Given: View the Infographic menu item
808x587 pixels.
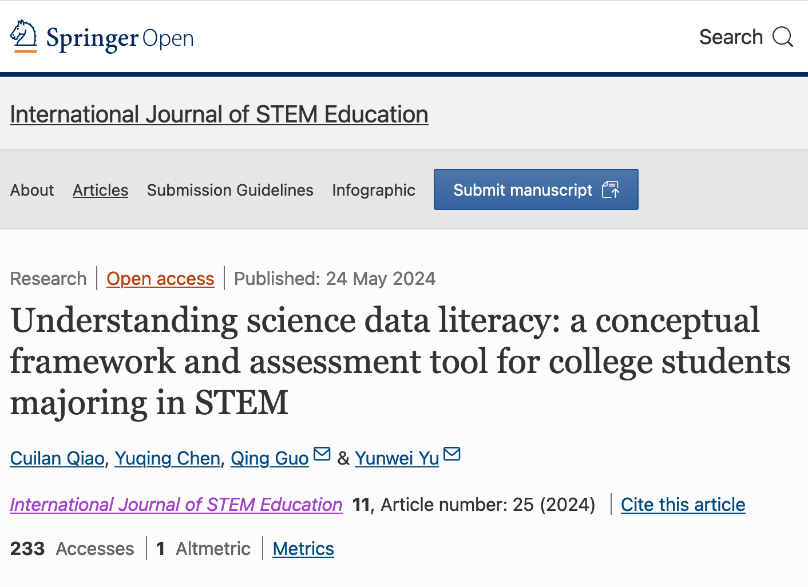Looking at the screenshot, I should point(374,190).
